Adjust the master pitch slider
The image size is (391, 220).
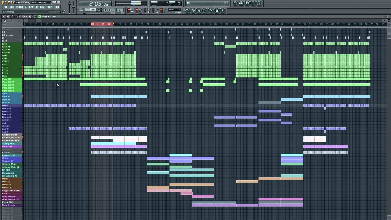click(x=73, y=8)
